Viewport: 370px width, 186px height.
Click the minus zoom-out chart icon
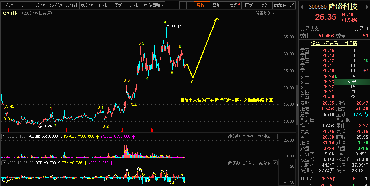(190, 5)
